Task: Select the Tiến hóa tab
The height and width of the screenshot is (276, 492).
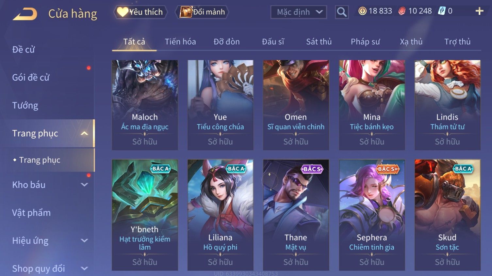Action: tap(180, 42)
